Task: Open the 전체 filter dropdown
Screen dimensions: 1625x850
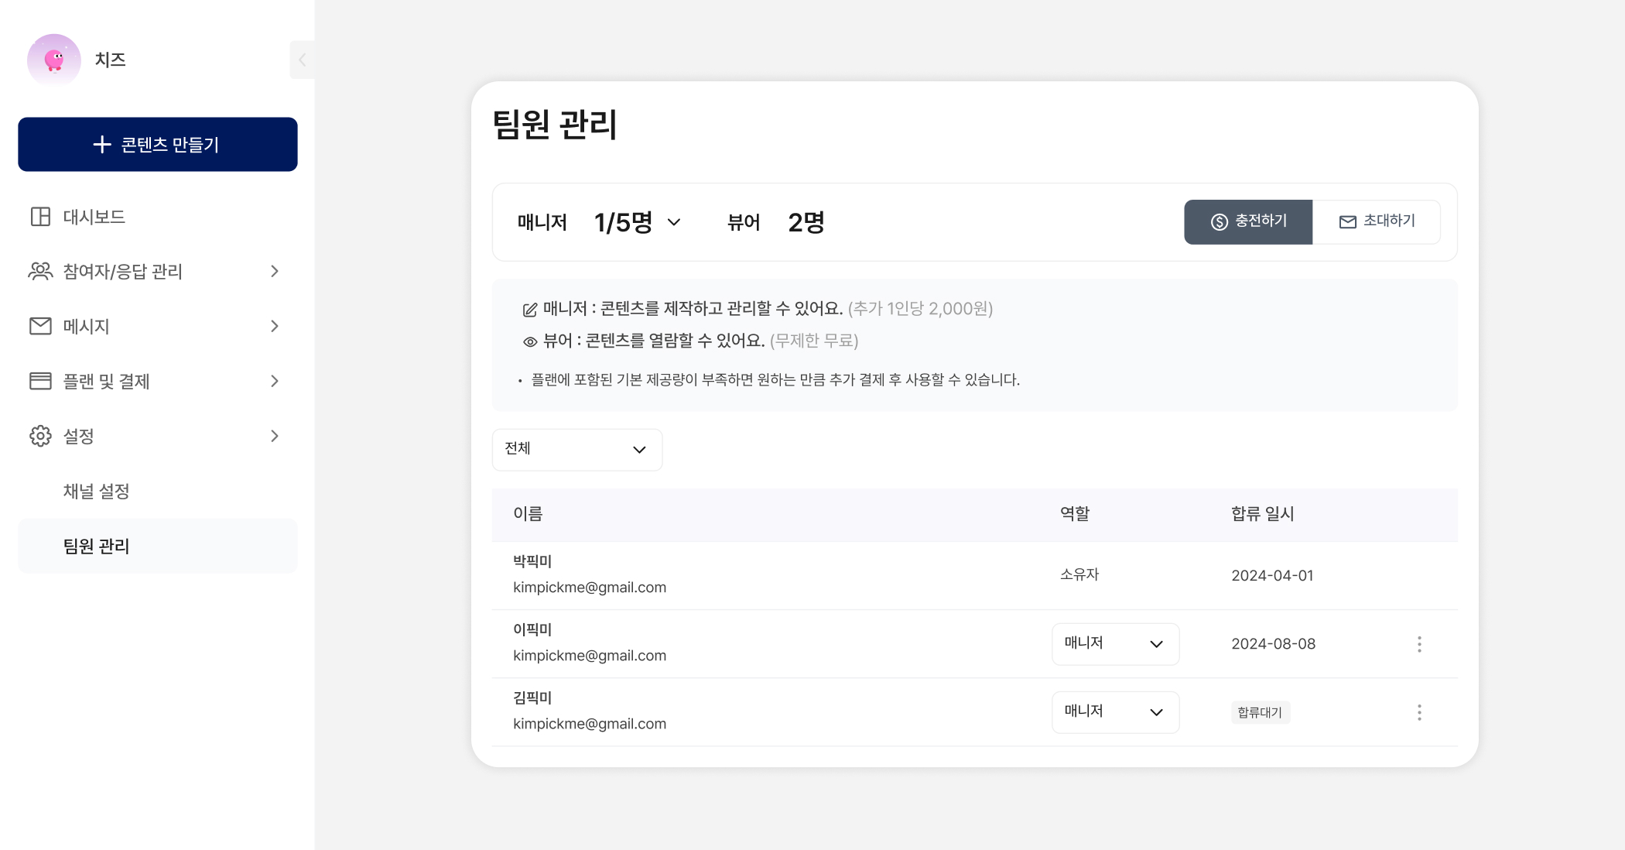Action: [x=576, y=450]
